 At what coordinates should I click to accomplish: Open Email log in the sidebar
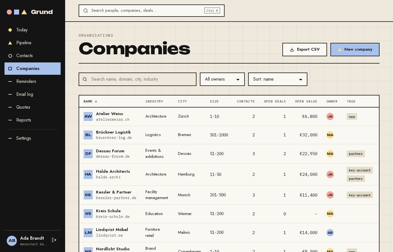33,94
